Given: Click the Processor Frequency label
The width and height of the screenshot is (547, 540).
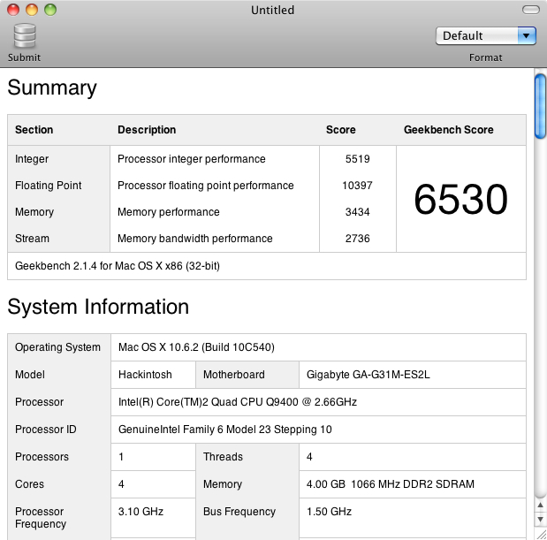Looking at the screenshot, I should [41, 518].
